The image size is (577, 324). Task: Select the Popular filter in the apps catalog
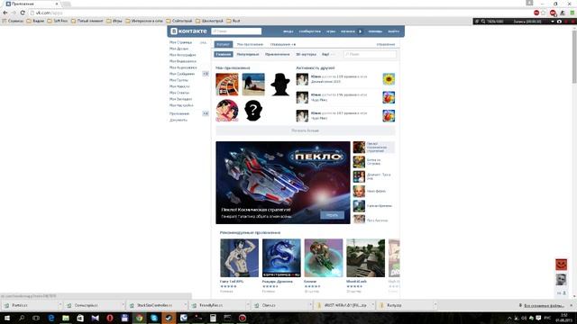click(x=248, y=54)
